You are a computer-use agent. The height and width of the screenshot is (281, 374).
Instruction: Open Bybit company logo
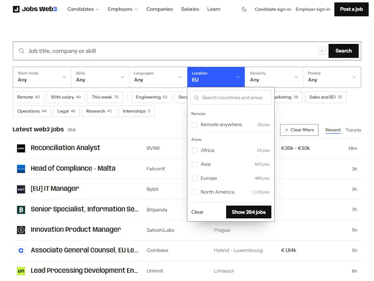click(x=21, y=189)
